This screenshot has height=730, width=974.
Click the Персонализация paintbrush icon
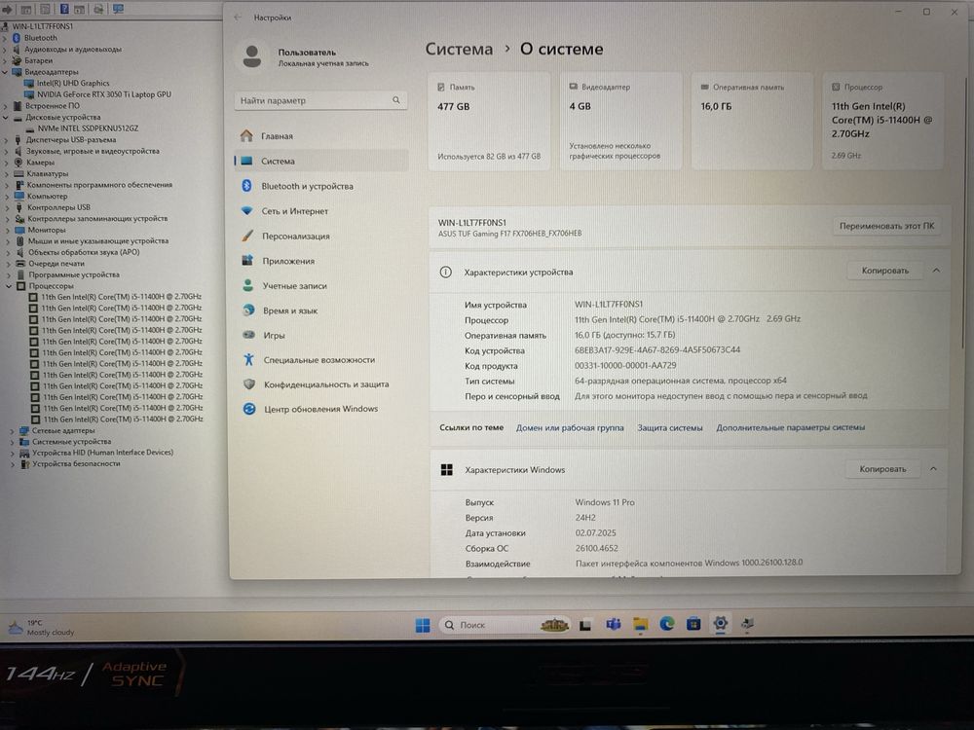click(x=247, y=236)
